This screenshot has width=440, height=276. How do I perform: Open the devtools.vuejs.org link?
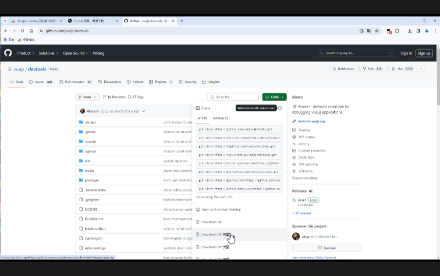pos(311,121)
